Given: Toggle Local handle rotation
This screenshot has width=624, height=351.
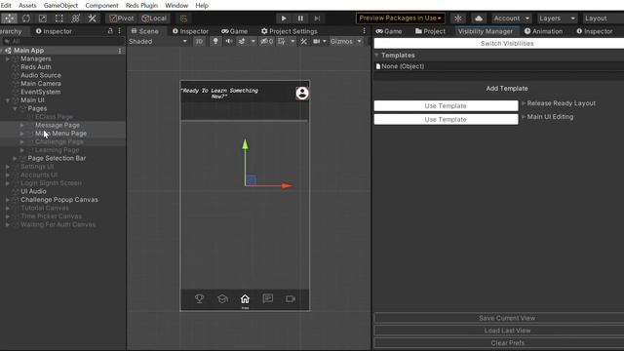Looking at the screenshot, I should [x=154, y=19].
